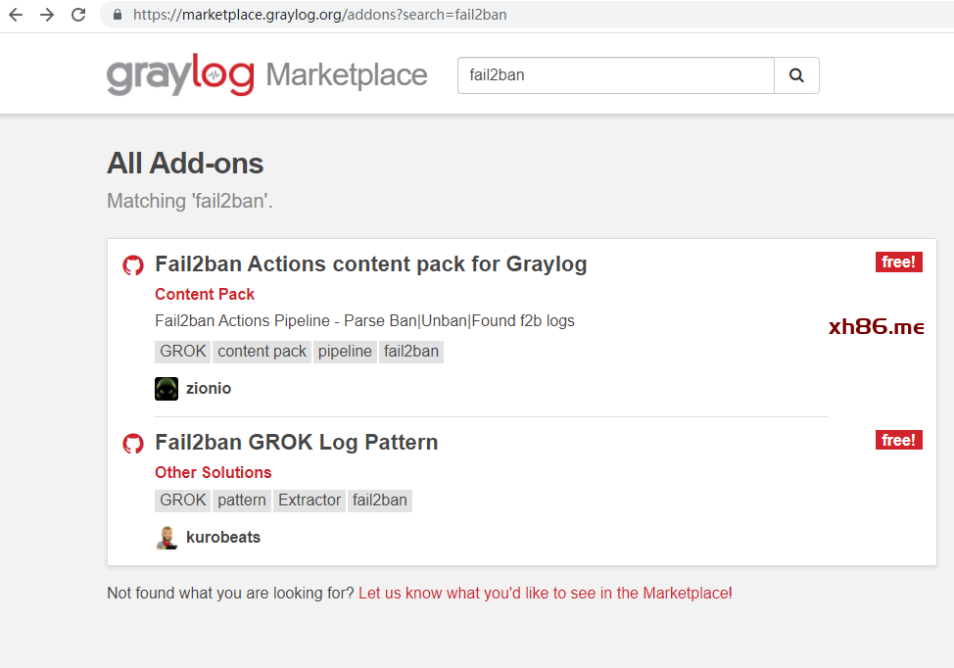Open kurobeats' avatar image
Screen dimensions: 954x668
click(167, 538)
